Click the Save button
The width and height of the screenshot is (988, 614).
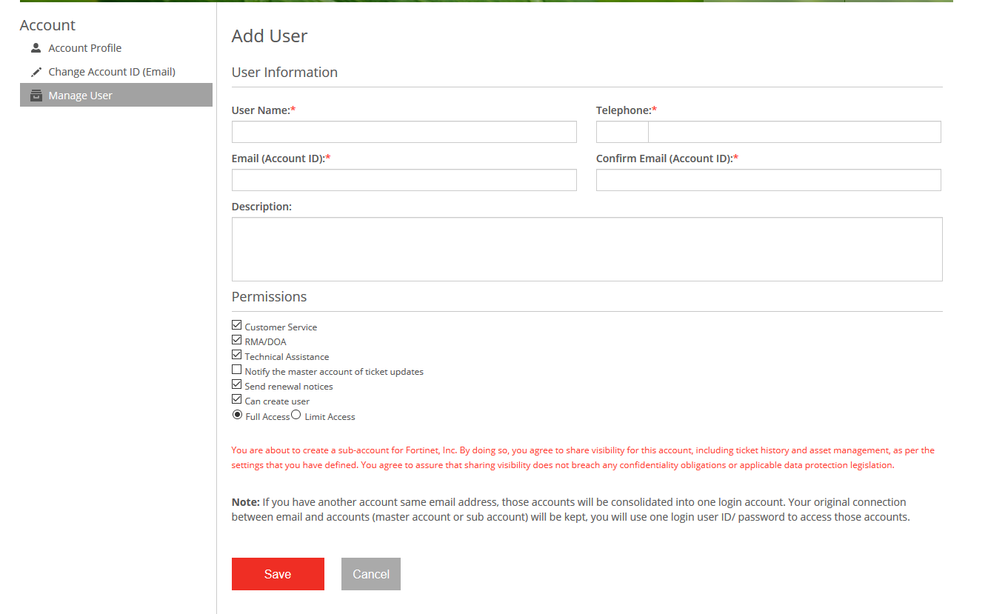tap(278, 573)
